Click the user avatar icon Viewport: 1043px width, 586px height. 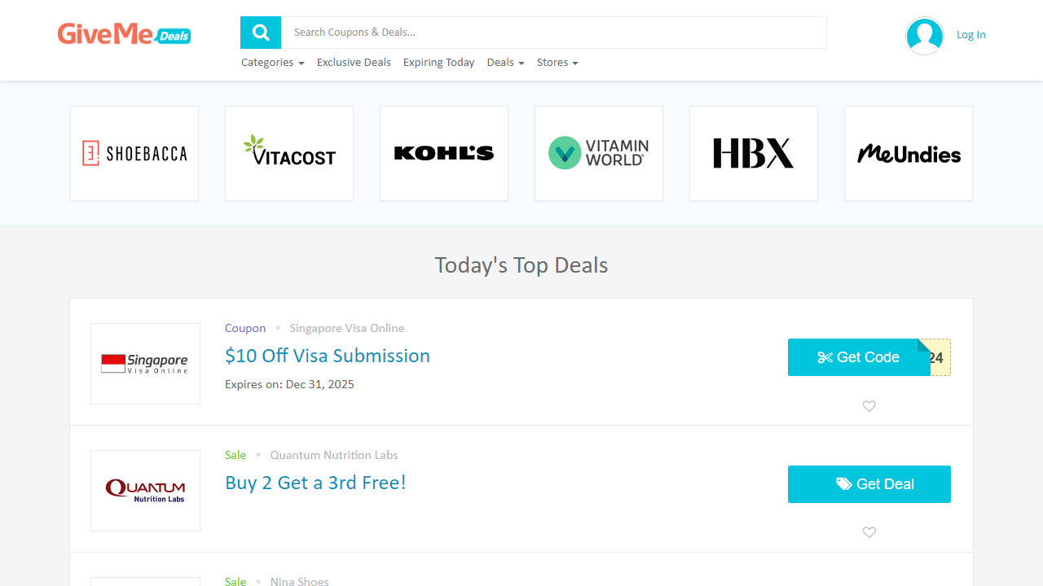coord(924,36)
